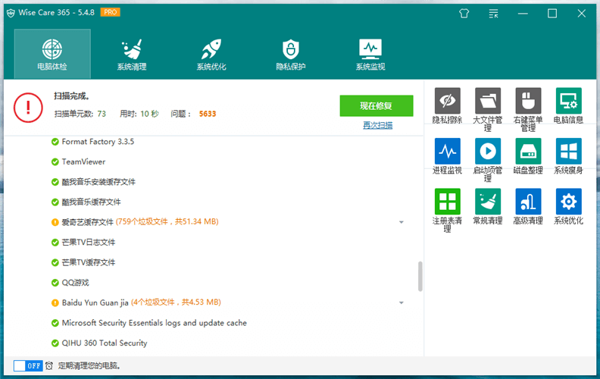Switch to the 隐私保护 tab
This screenshot has width=600, height=379.
291,55
